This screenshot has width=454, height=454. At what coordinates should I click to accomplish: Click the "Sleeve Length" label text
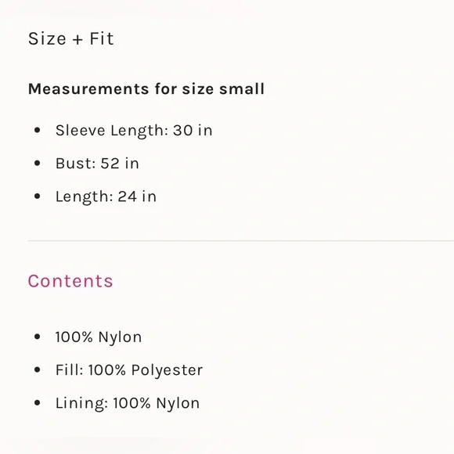pyautogui.click(x=112, y=131)
